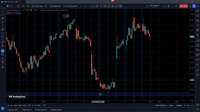200x112 pixels.
Task: Toggle lock all drawings padlock
Action: 3,58
